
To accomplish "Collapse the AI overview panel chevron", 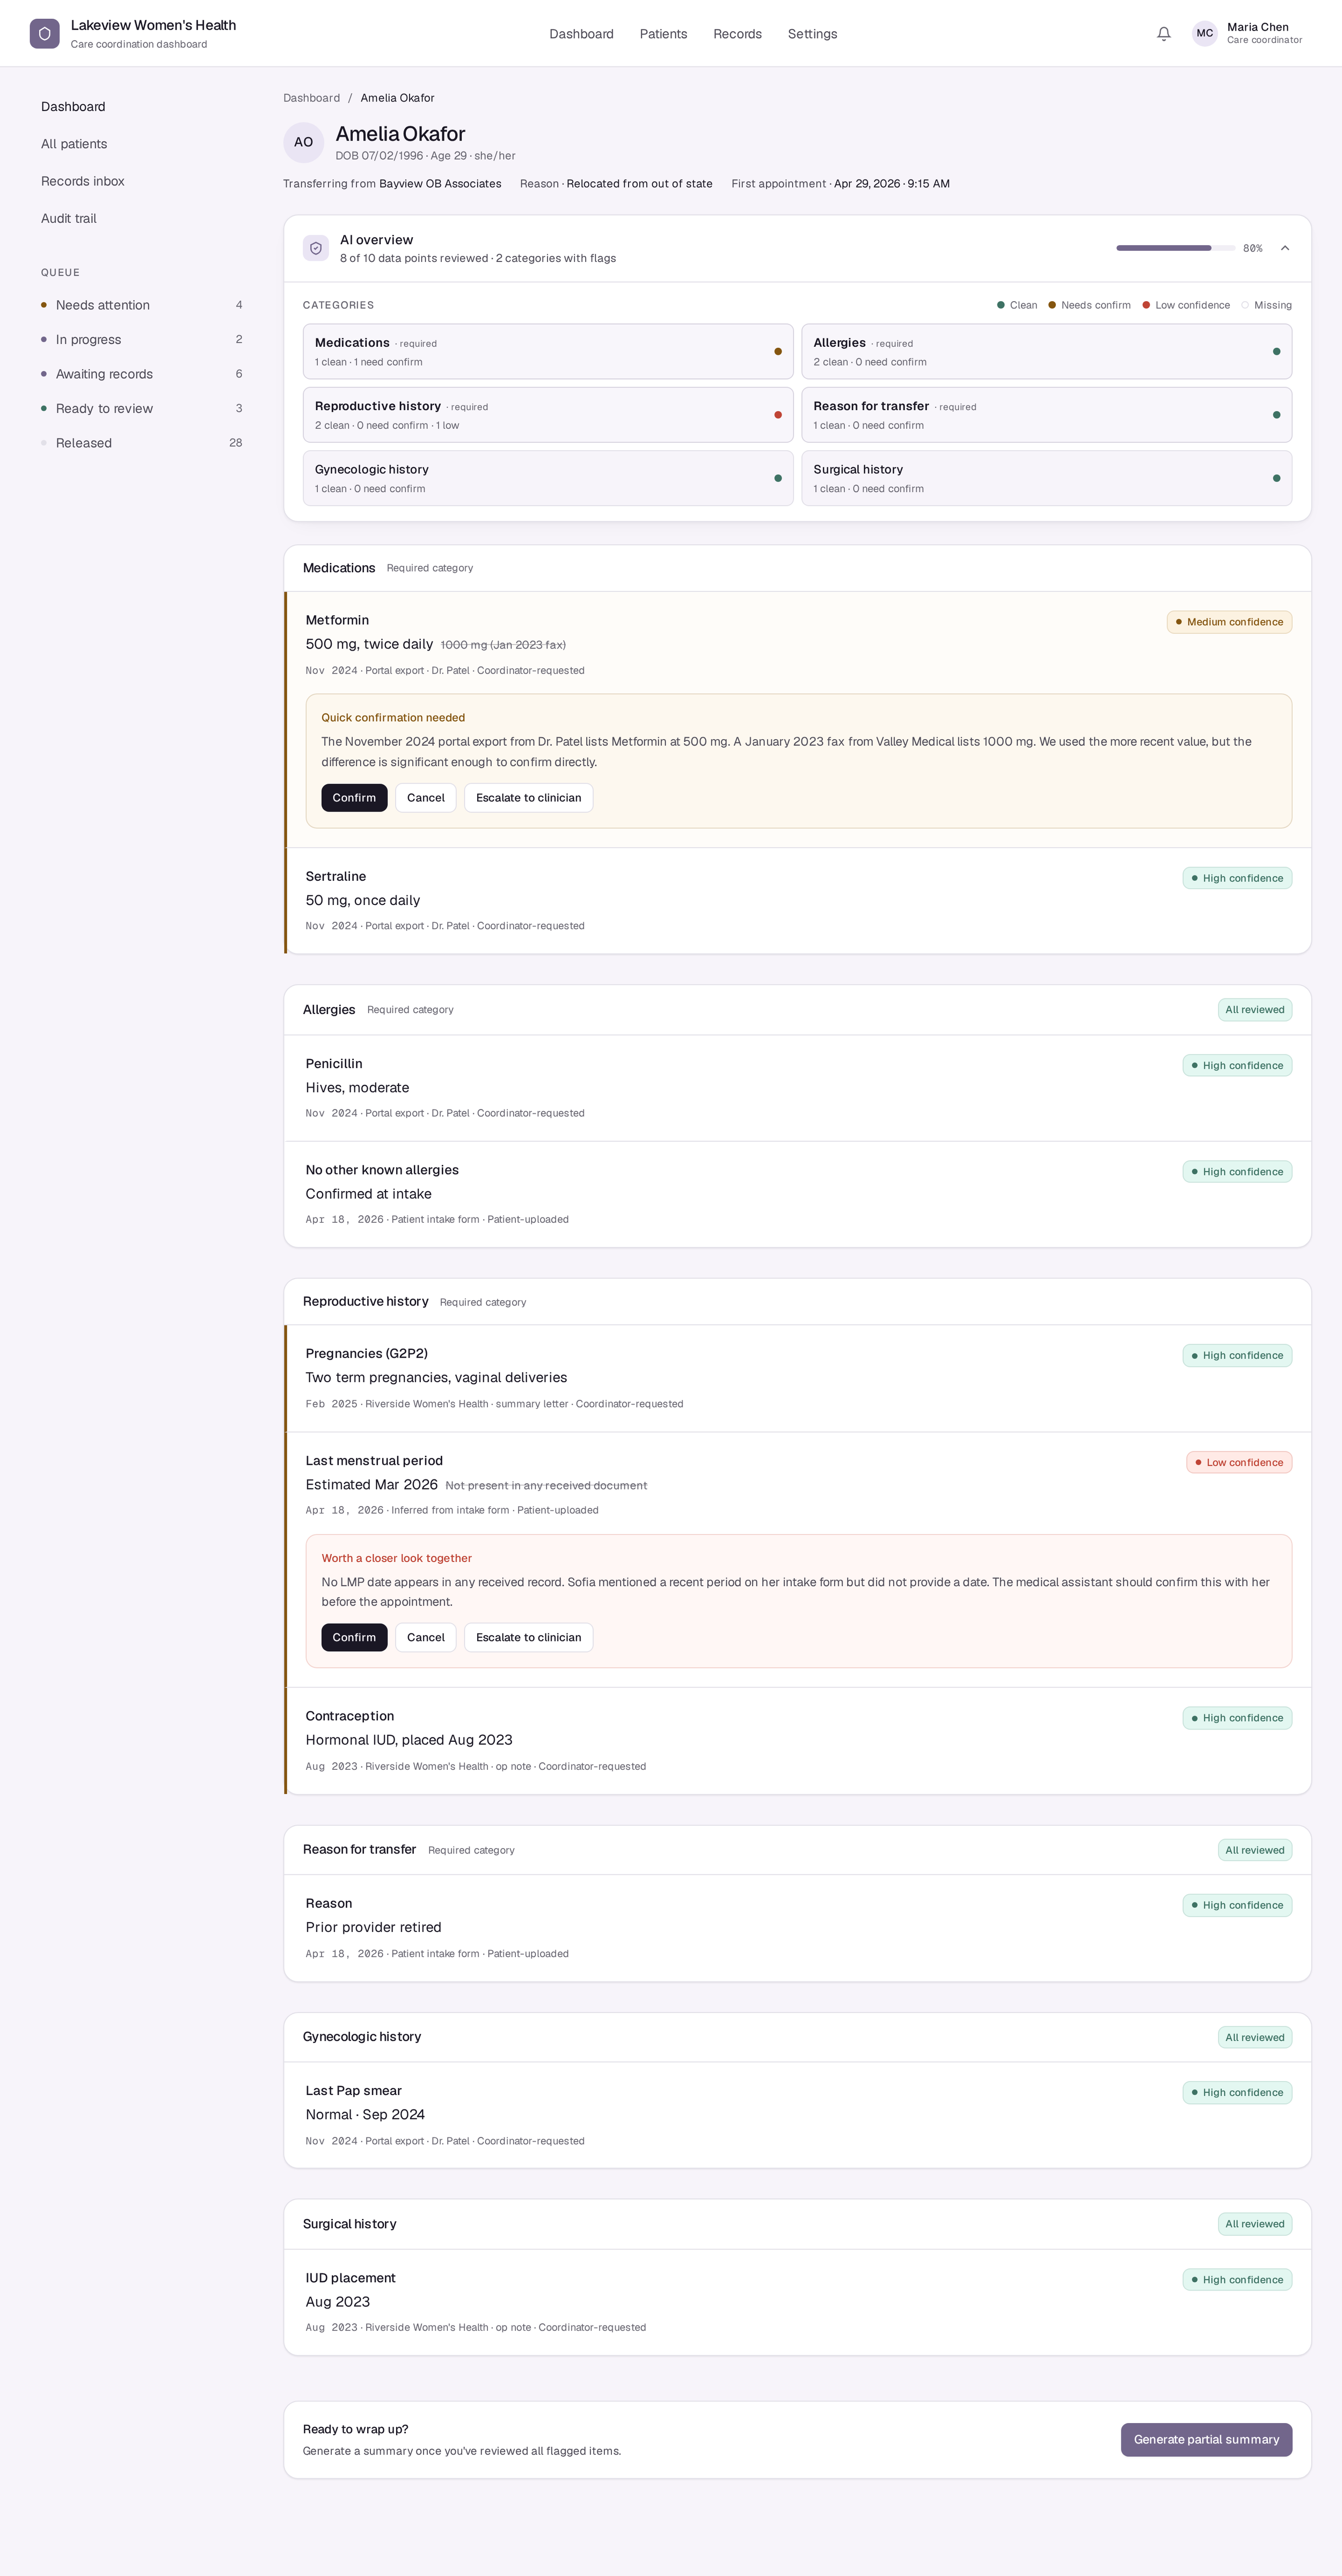I will [x=1285, y=248].
